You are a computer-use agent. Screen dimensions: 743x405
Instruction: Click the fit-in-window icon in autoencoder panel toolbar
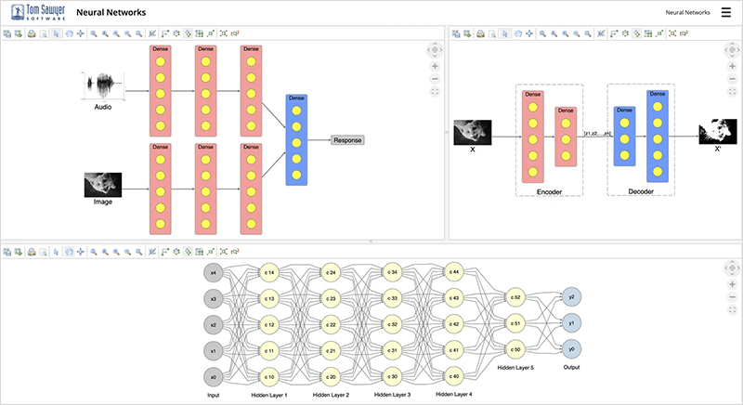coord(672,33)
